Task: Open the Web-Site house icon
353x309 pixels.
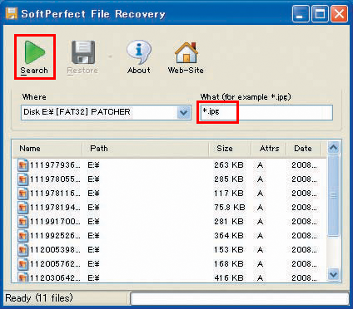Action: 186,52
